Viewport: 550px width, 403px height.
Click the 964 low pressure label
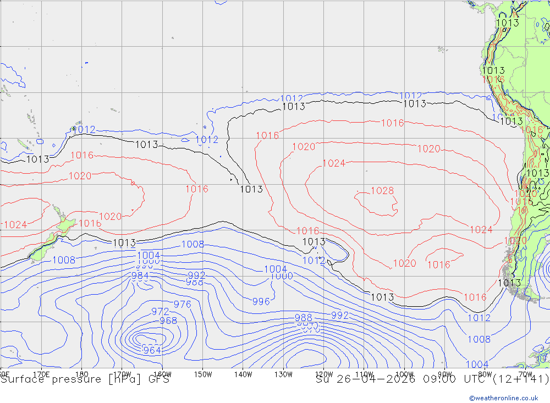point(152,350)
